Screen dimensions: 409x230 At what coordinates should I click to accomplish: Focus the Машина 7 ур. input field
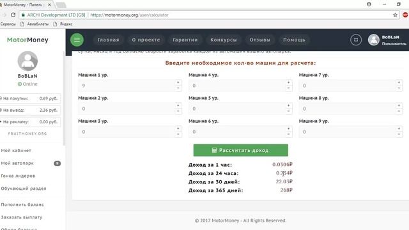tap(348, 86)
